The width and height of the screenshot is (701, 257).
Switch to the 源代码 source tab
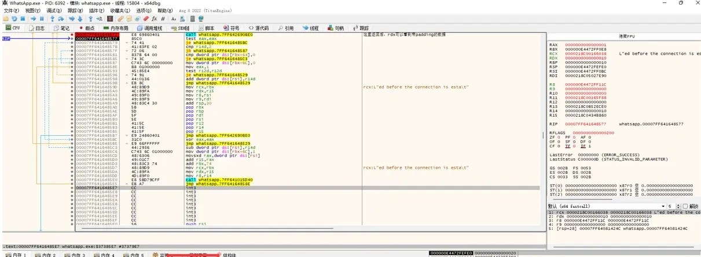(x=259, y=28)
